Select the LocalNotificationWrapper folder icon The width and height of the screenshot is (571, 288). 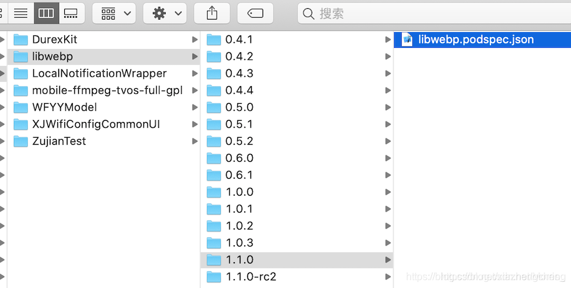(x=21, y=74)
